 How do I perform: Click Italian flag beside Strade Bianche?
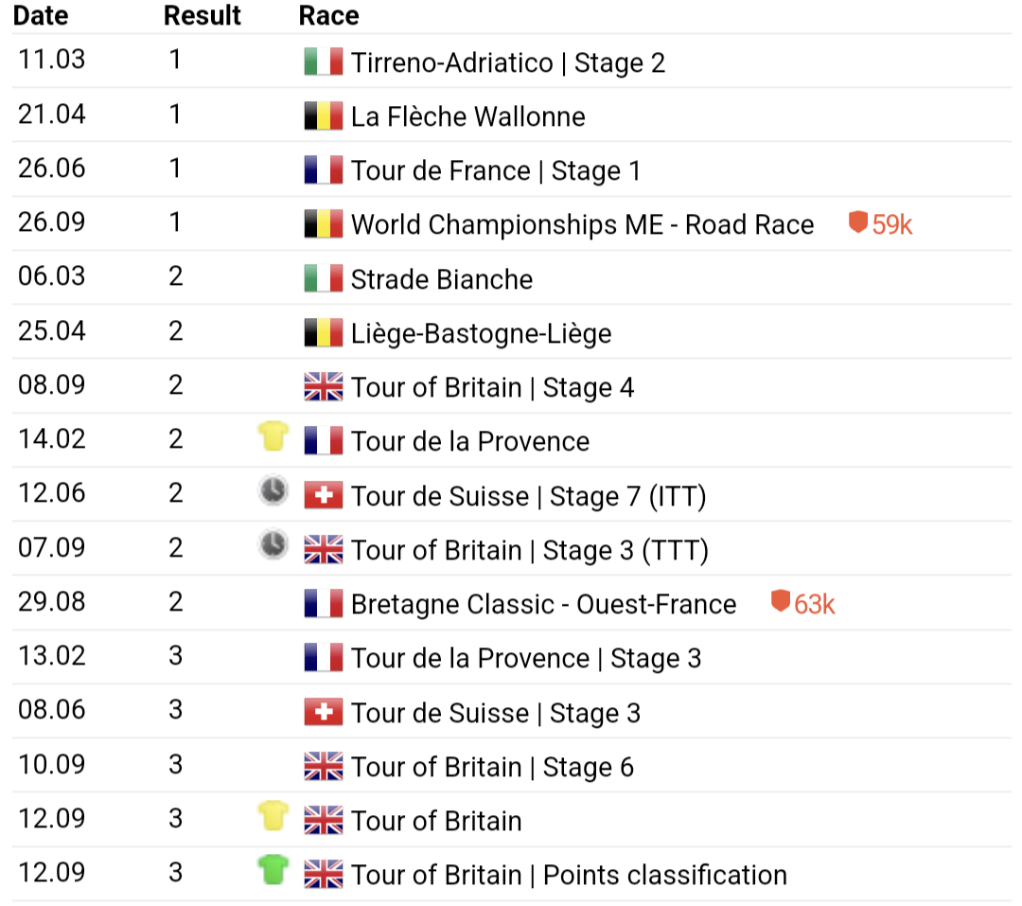[323, 279]
